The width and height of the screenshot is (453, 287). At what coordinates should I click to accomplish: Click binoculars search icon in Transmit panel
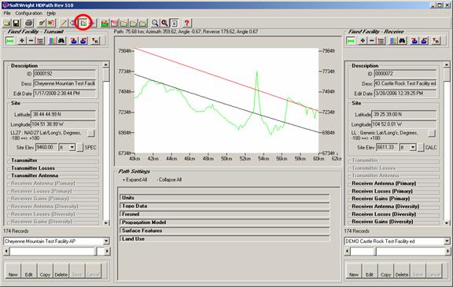(61, 41)
